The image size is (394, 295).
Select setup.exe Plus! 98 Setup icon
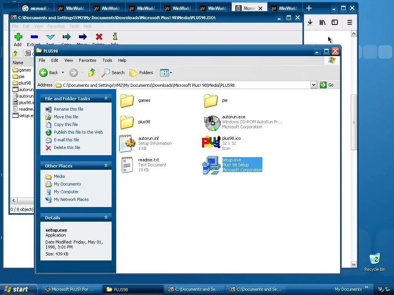[211, 165]
